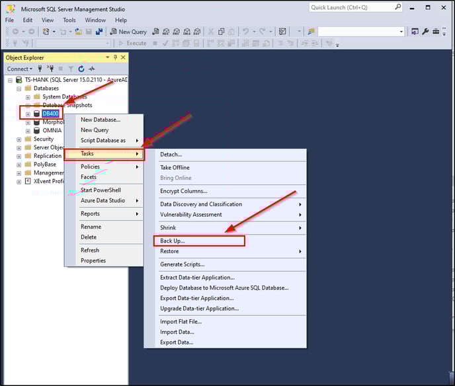Click the Copy toolbar icon

pos(221,32)
